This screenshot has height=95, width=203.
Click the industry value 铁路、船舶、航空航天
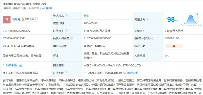(107, 56)
